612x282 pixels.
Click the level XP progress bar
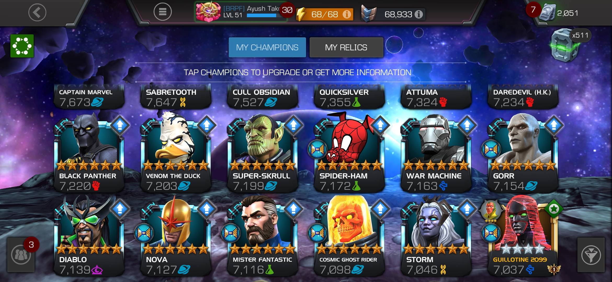pyautogui.click(x=262, y=15)
